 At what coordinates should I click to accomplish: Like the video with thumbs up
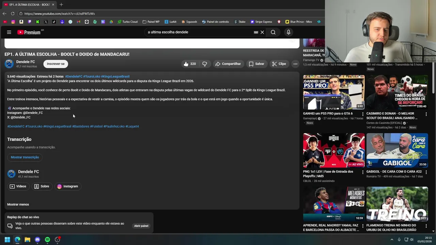[189, 64]
